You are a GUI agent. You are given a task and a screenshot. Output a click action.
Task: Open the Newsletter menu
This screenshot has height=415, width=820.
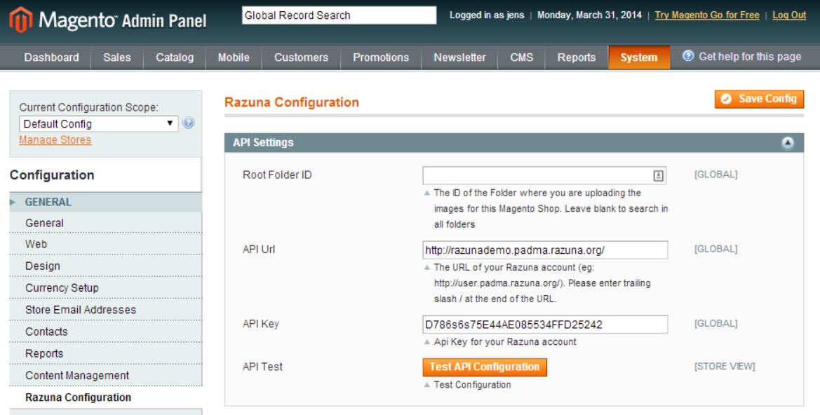point(459,57)
